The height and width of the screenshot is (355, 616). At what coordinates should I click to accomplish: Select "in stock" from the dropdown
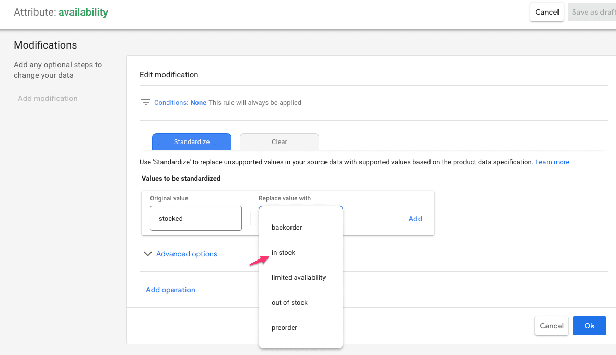(x=283, y=252)
